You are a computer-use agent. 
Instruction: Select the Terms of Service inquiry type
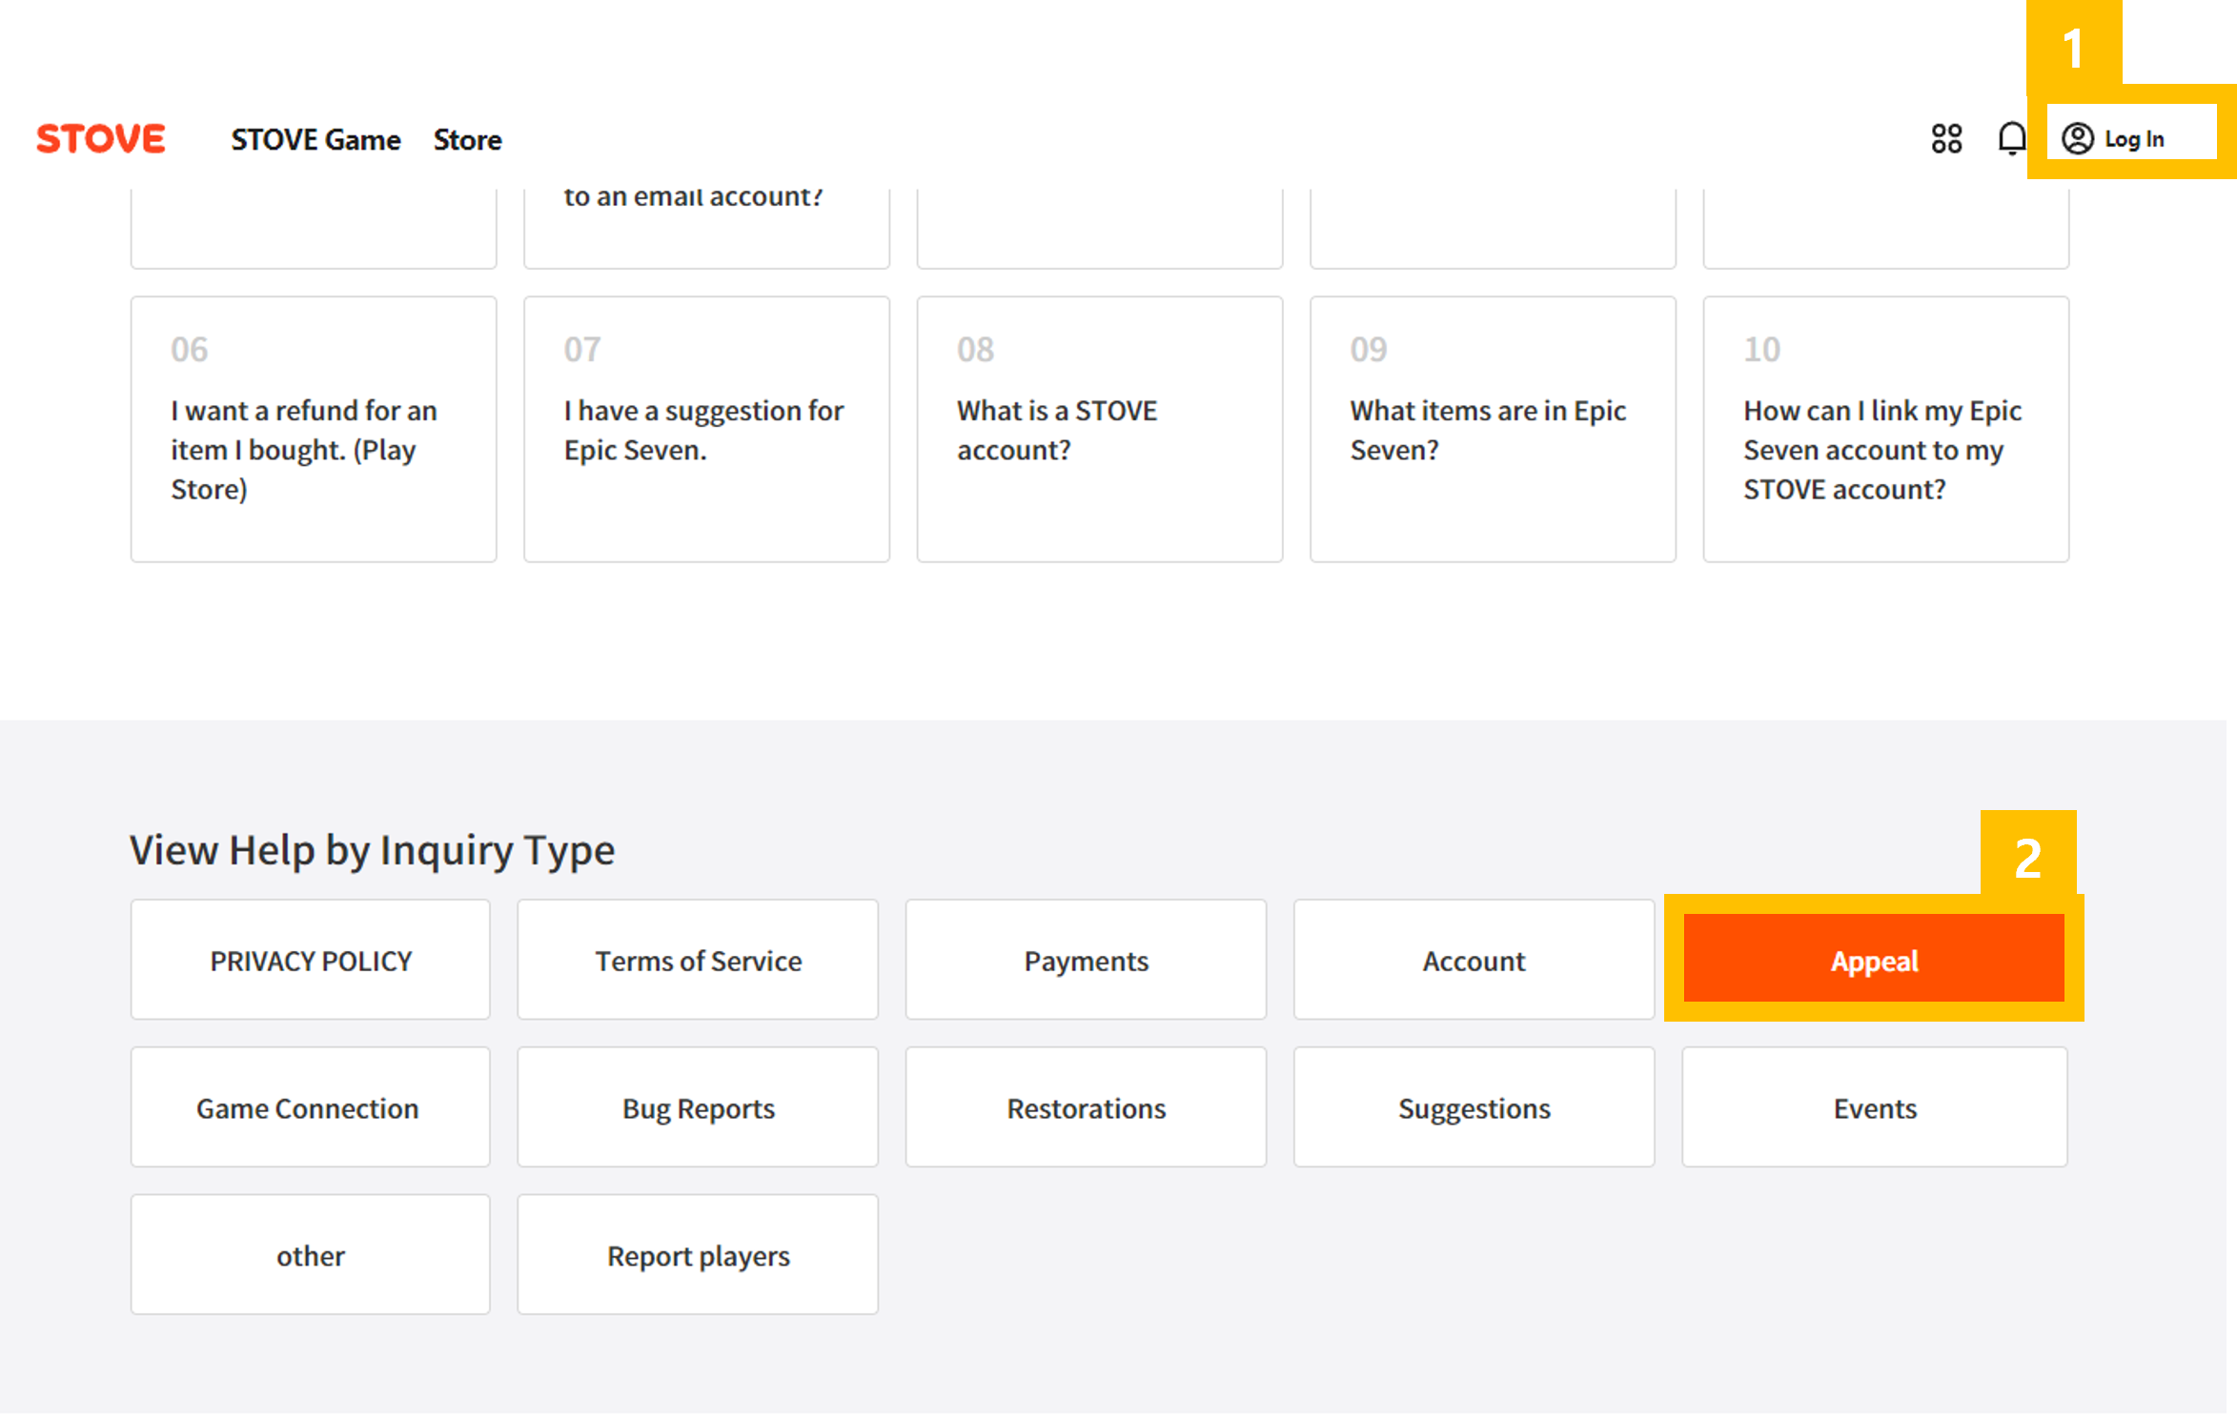698,960
